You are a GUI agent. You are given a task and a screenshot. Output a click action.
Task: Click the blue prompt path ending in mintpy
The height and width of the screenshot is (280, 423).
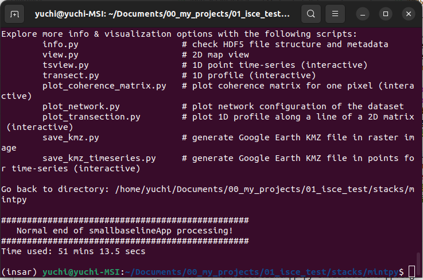coord(262,272)
